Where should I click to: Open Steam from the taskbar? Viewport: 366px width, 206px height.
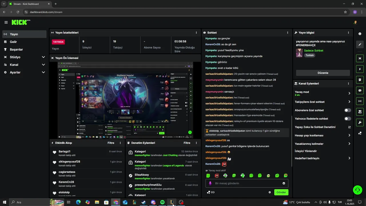click(x=143, y=202)
